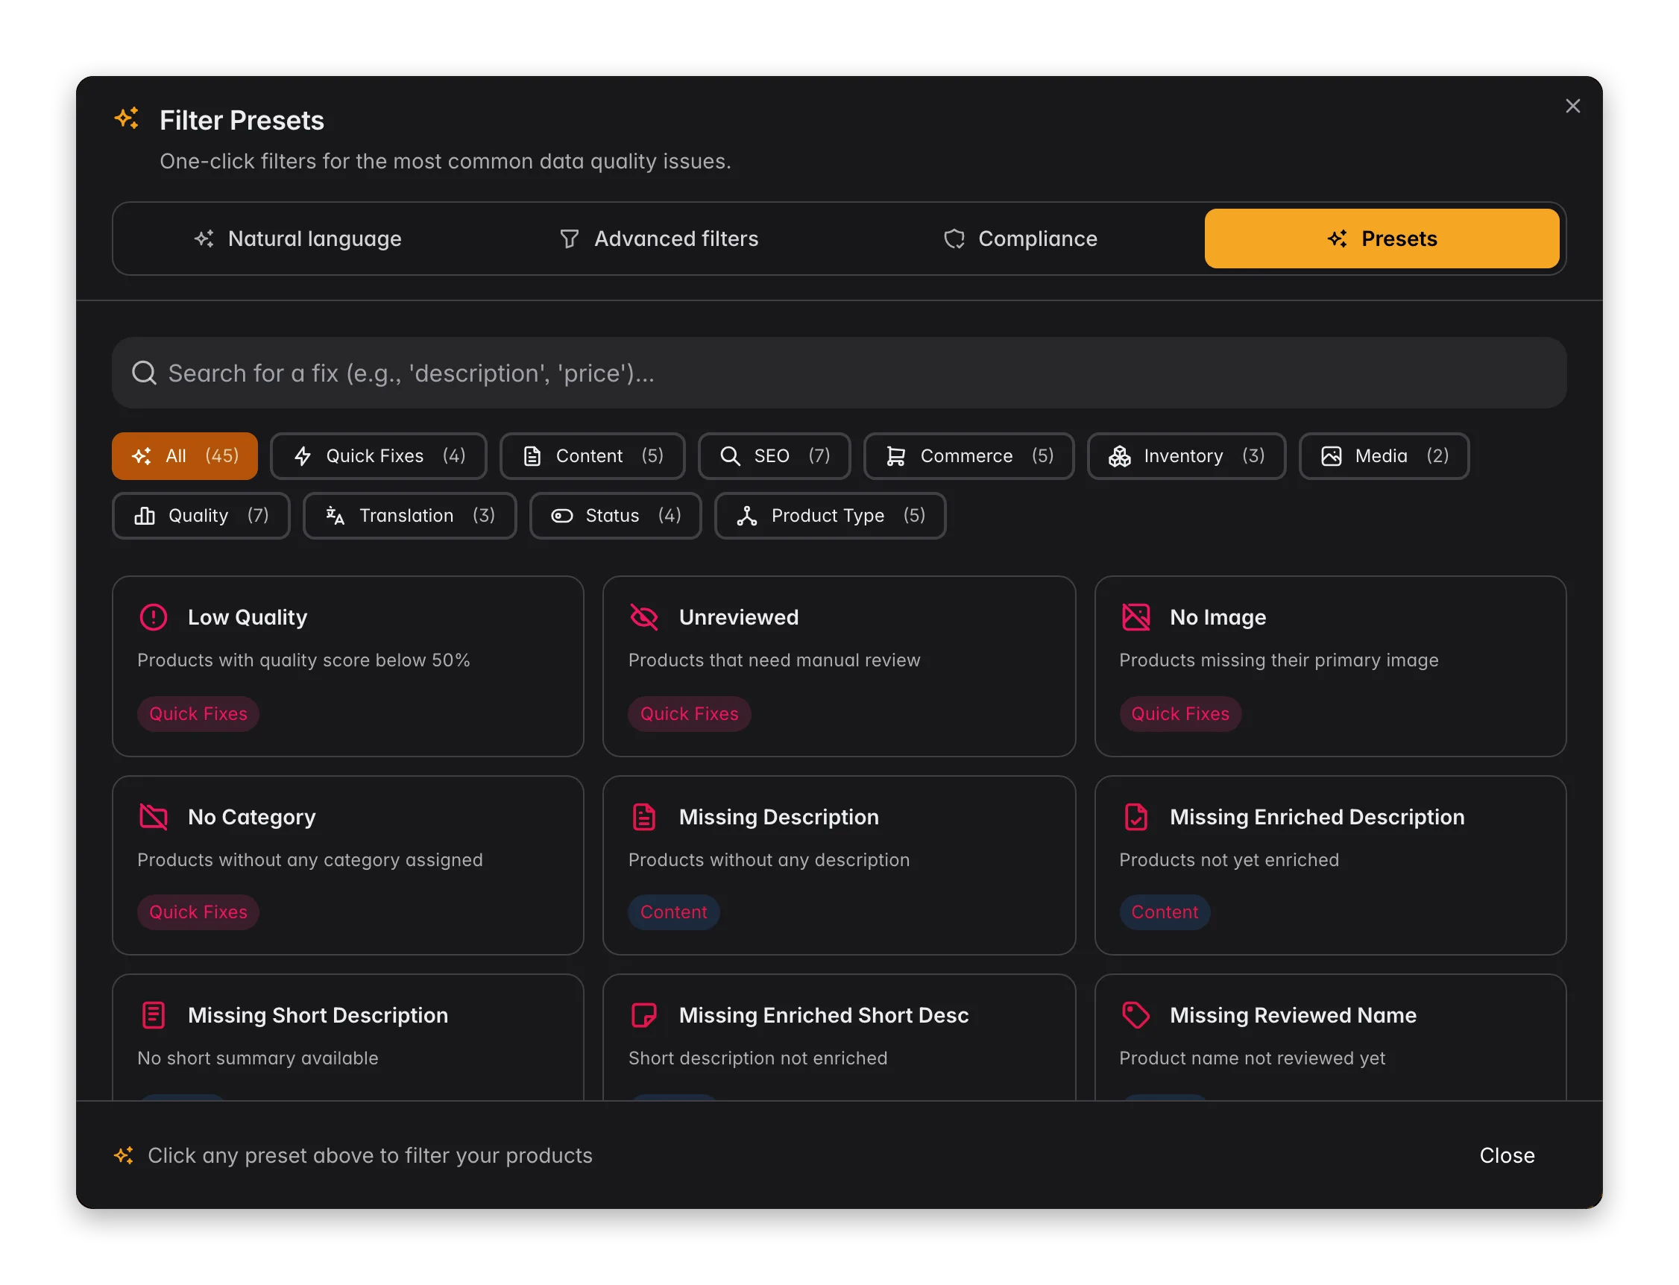
Task: Click 'Product name not reviewed yet' text
Action: [1251, 1058]
